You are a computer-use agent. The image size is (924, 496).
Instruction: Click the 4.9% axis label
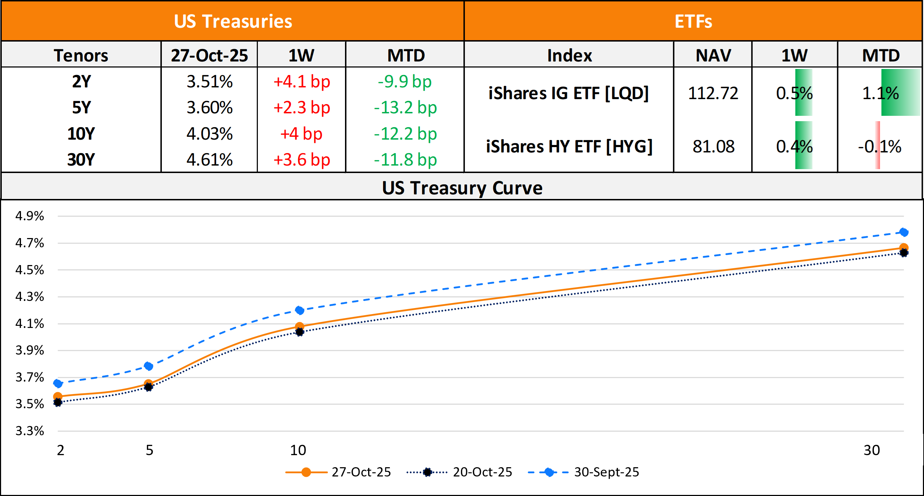(30, 216)
